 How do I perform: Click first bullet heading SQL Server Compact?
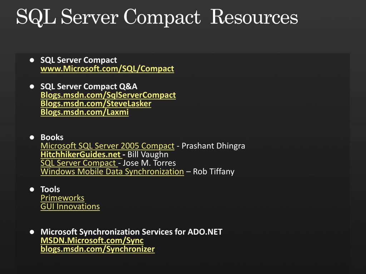79,60
